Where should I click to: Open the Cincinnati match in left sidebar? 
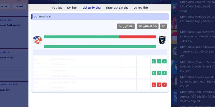[5, 20]
